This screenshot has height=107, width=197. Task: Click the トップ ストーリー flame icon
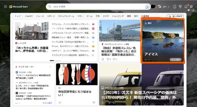click(16, 67)
